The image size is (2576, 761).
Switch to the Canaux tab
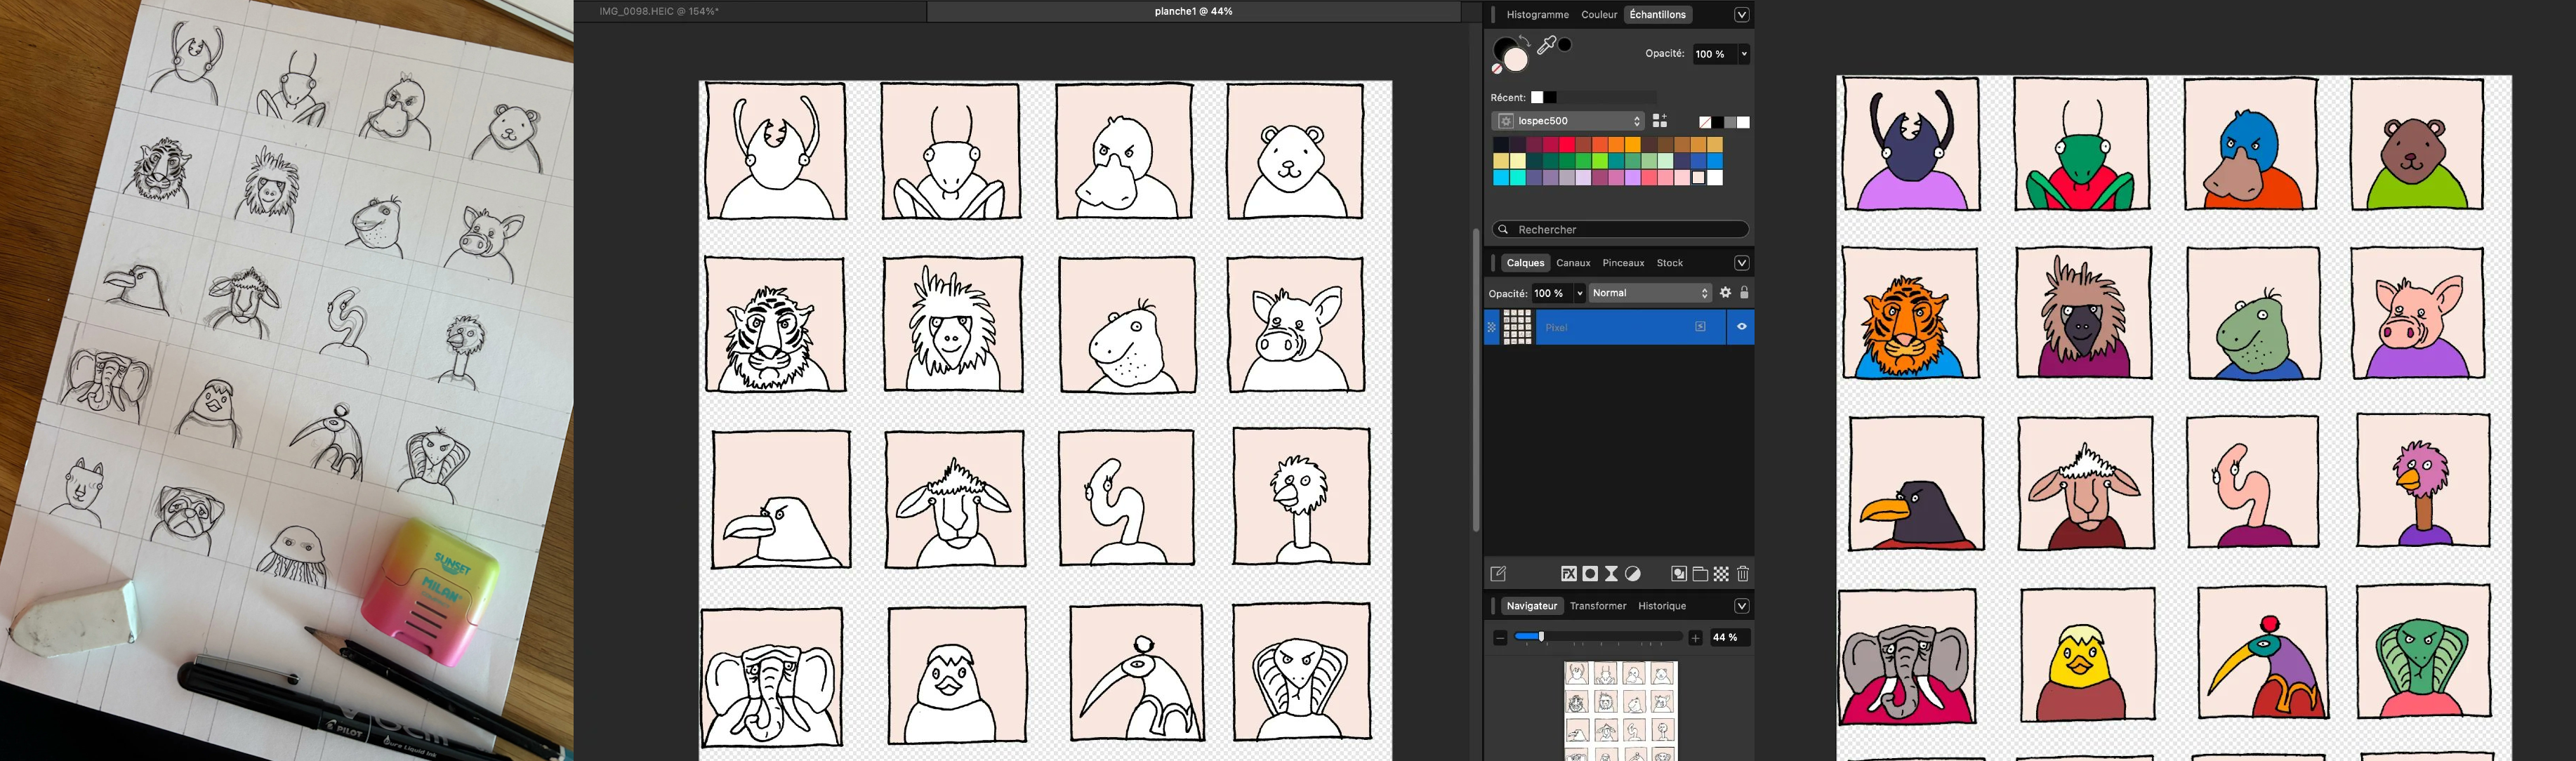(1573, 263)
